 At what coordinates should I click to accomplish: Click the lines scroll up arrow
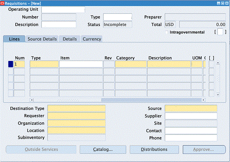tap(218, 63)
